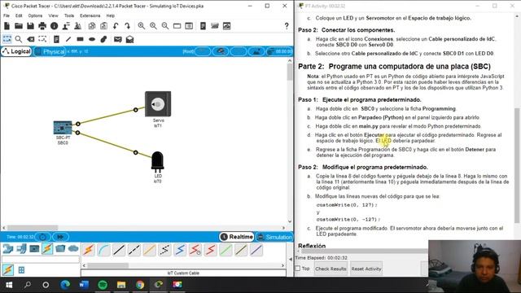The width and height of the screenshot is (521, 293).
Task: Collapse the palette with the side arrow
Action: [x=291, y=259]
